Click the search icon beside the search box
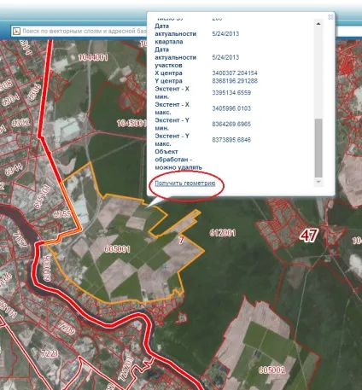Image resolution: width=362 pixels, height=390 pixels. coord(16,31)
